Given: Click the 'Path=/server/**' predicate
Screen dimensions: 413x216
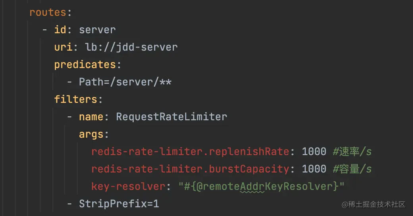Looking at the screenshot, I should click(x=125, y=82).
